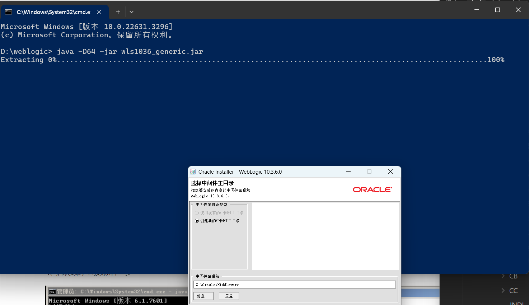Click the ORACLE logo in installer
This screenshot has width=529, height=305.
pyautogui.click(x=372, y=189)
